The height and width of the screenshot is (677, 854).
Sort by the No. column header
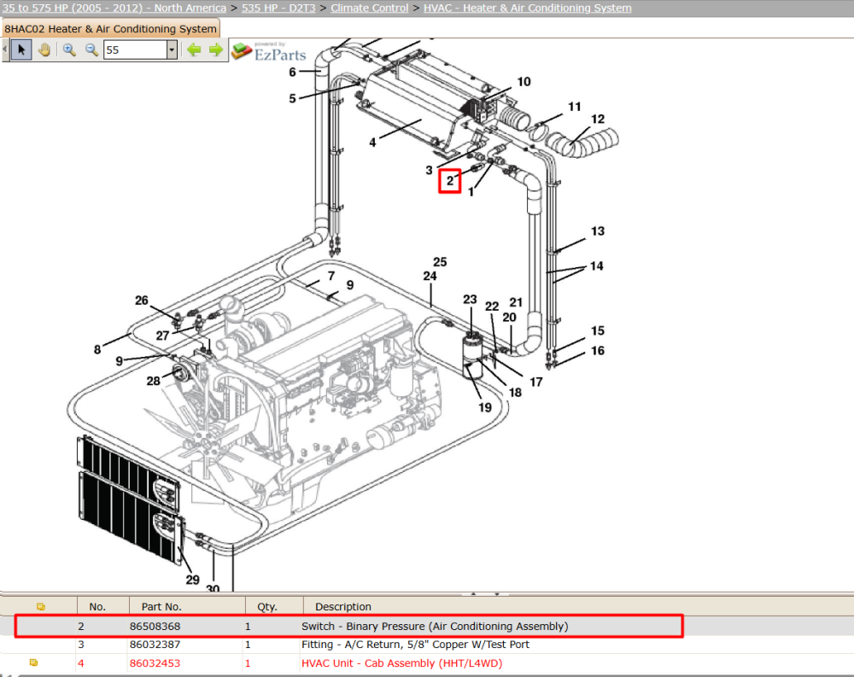(97, 606)
